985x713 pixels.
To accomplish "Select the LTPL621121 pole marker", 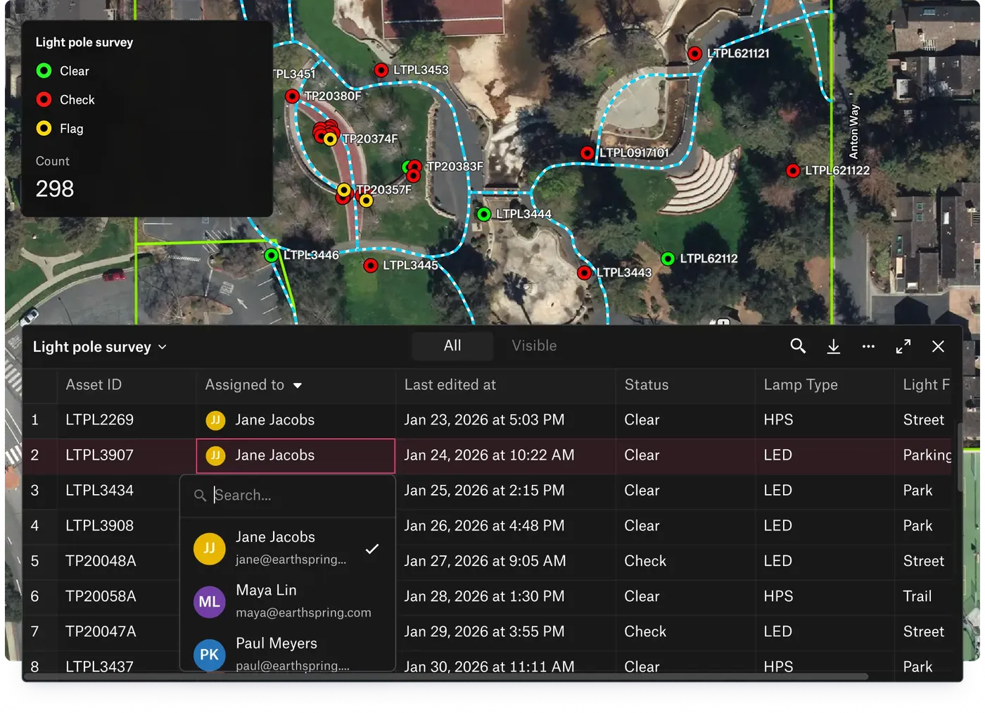I will click(694, 53).
